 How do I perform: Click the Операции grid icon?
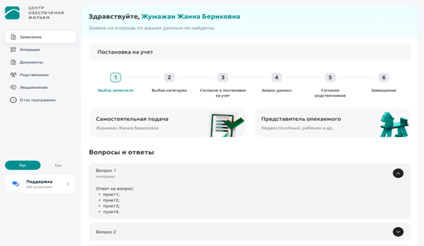(14, 50)
